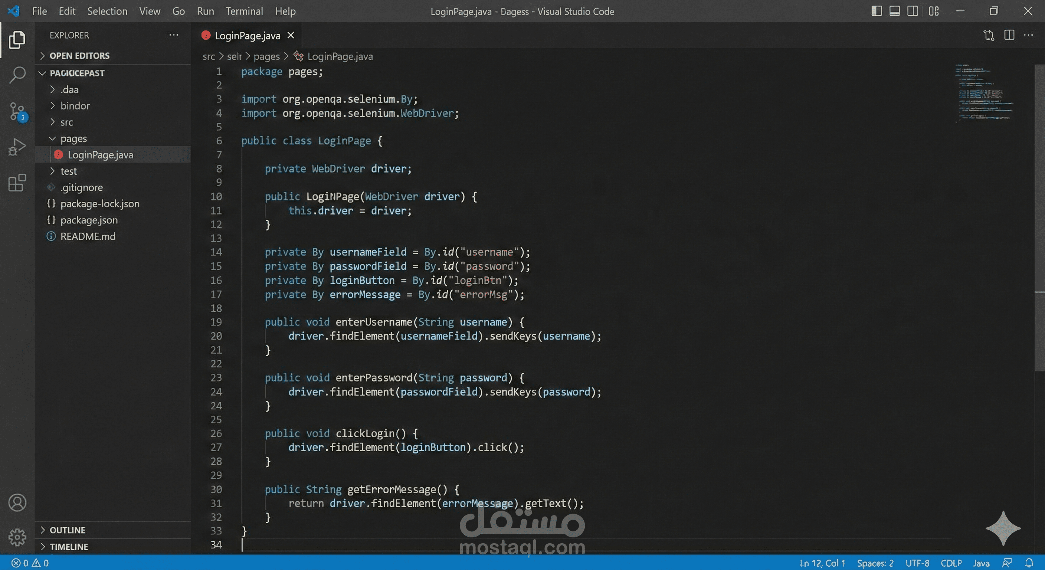Viewport: 1045px width, 570px height.
Task: Toggle the bottom panel layout button
Action: click(x=894, y=11)
